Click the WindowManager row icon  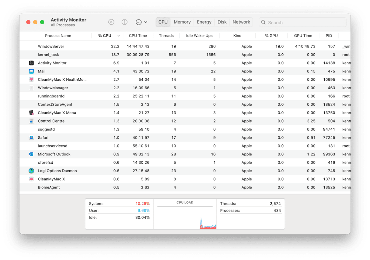tap(31, 88)
